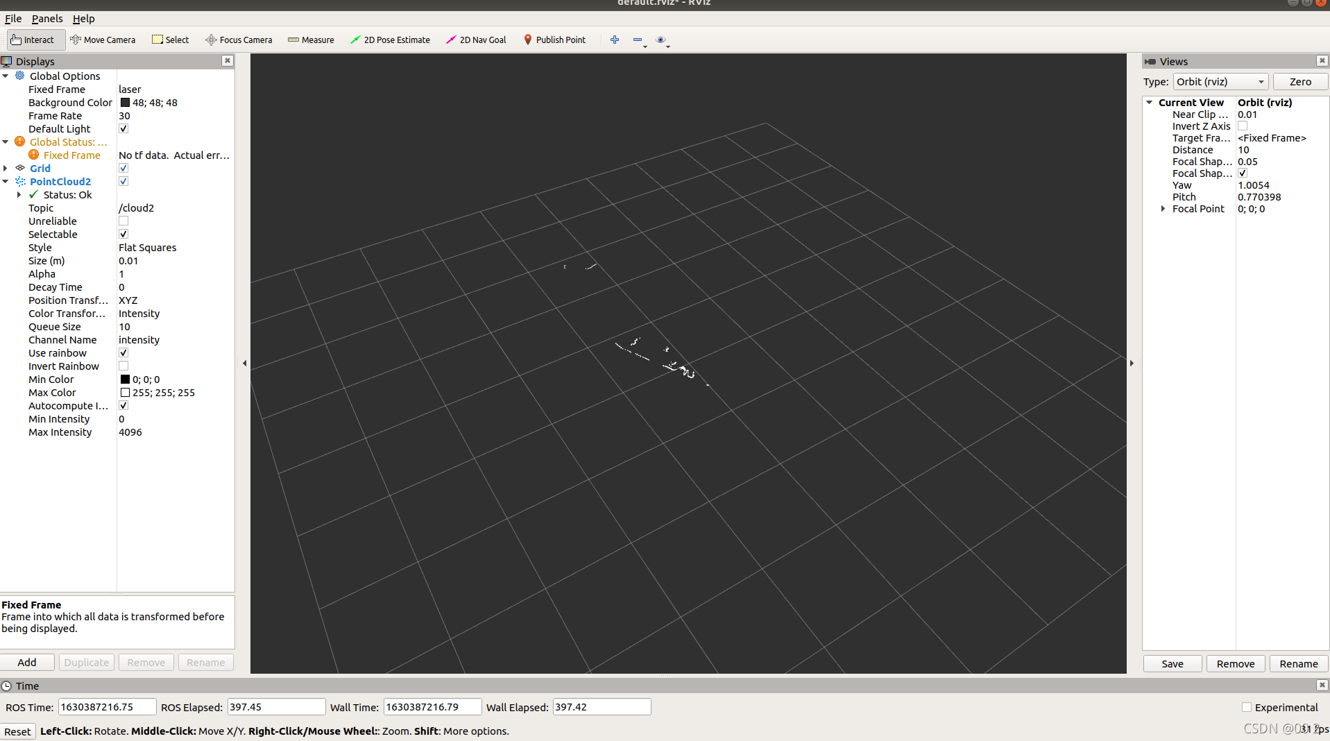Open the Help menu

[x=84, y=19]
